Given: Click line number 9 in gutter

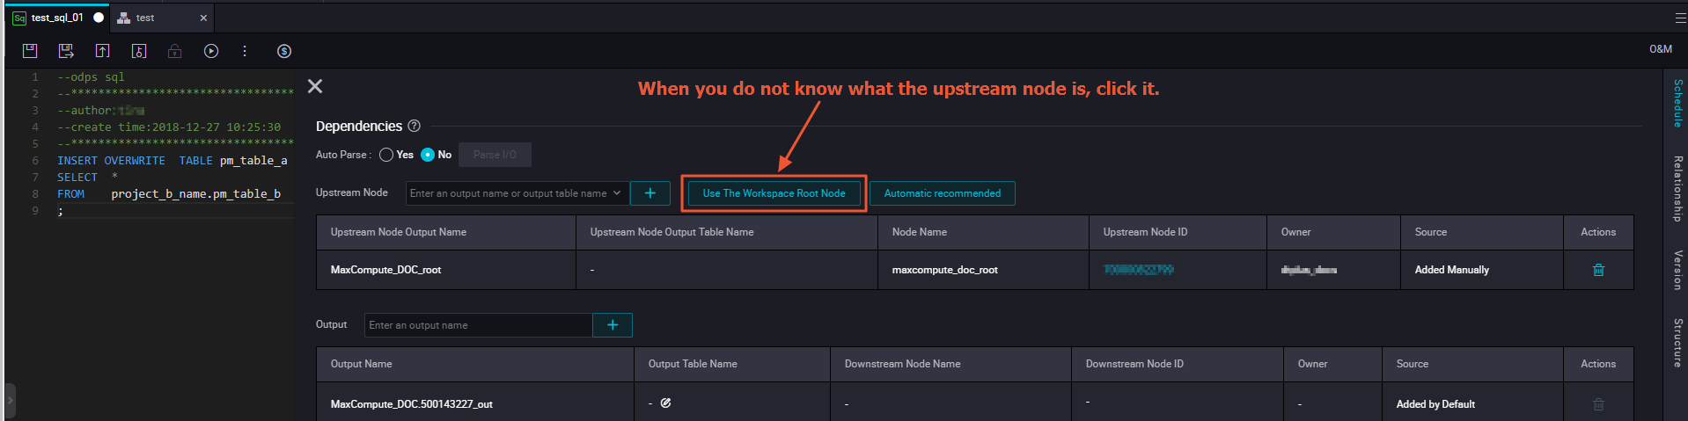Looking at the screenshot, I should click(x=35, y=211).
